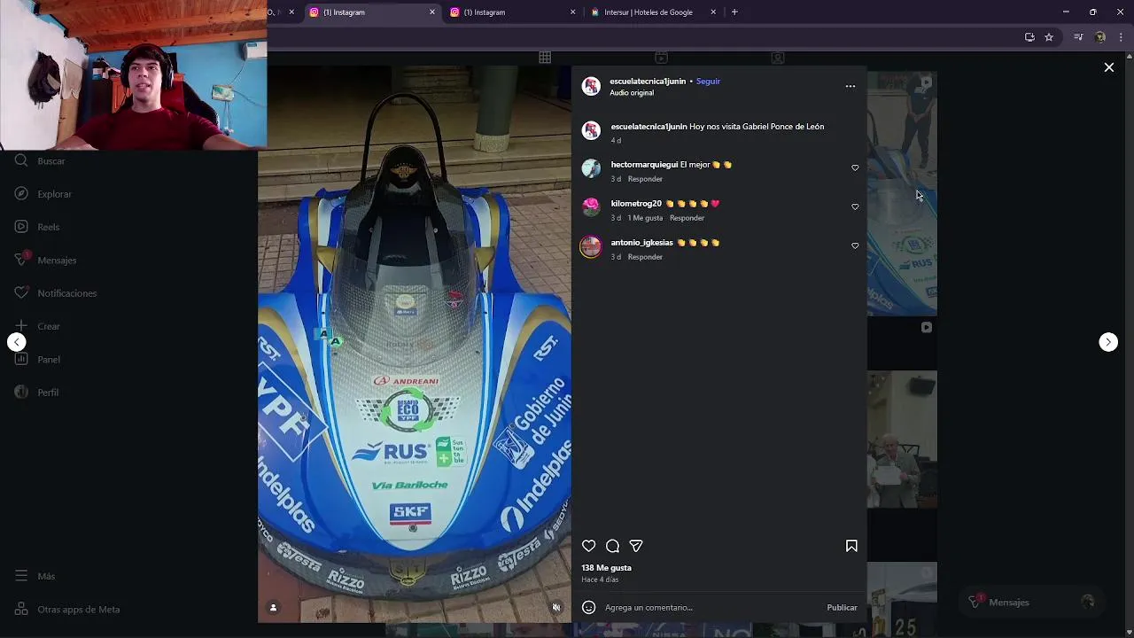Save the post with bookmark icon
Image resolution: width=1134 pixels, height=638 pixels.
[851, 546]
